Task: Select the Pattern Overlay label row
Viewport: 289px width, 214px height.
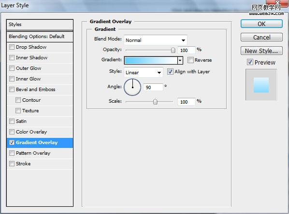Action: tap(40, 153)
